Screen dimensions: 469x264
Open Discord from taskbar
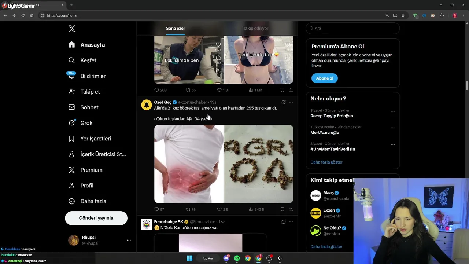coord(226,258)
